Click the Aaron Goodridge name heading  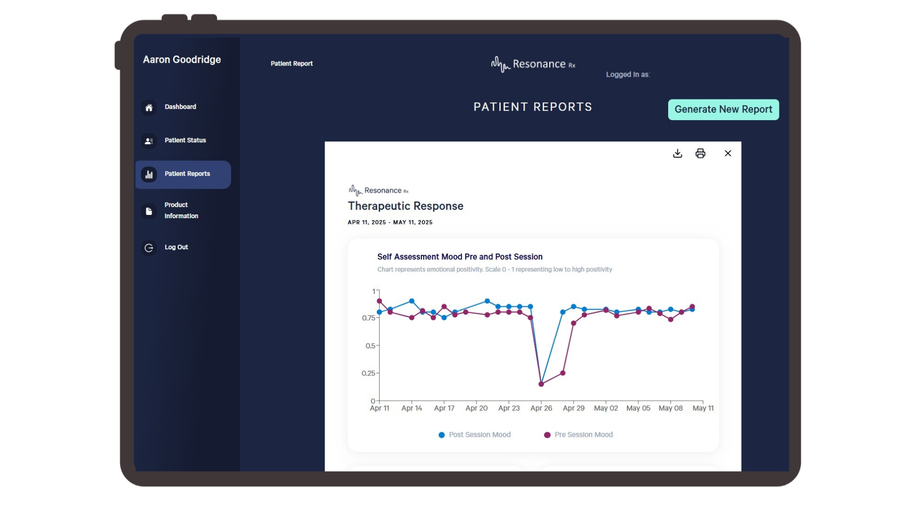coord(182,59)
